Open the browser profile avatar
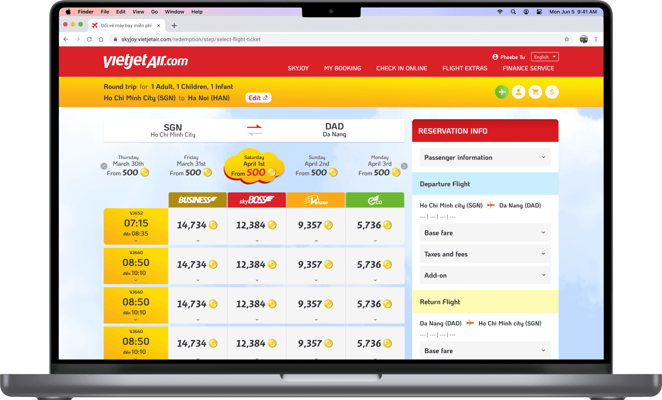This screenshot has height=400, width=662. [583, 39]
